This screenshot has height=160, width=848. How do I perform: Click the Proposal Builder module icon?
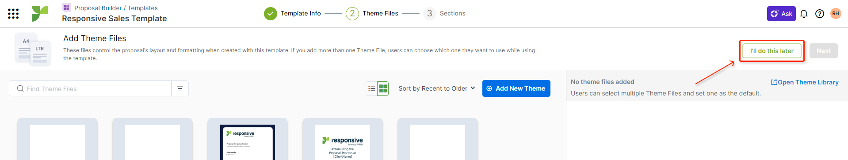pos(66,8)
